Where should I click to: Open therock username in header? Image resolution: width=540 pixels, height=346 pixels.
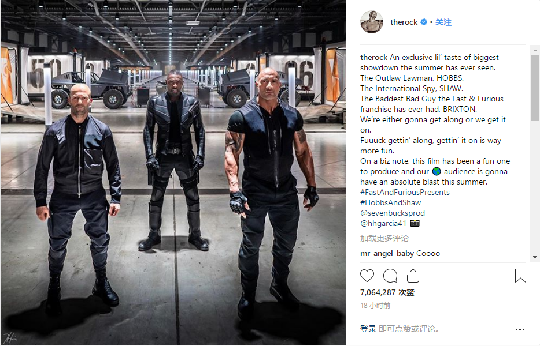pyautogui.click(x=404, y=22)
